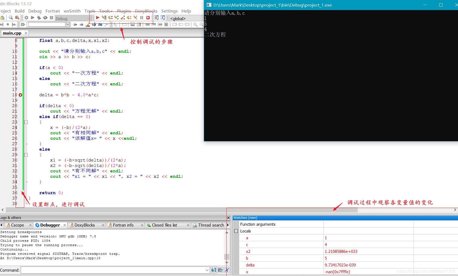Collapse the Locals group in Watches panel
Image resolution: width=458 pixels, height=276 pixels.
236,231
